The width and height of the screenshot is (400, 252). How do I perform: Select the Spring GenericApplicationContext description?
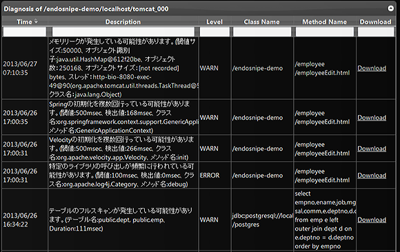tap(123, 118)
